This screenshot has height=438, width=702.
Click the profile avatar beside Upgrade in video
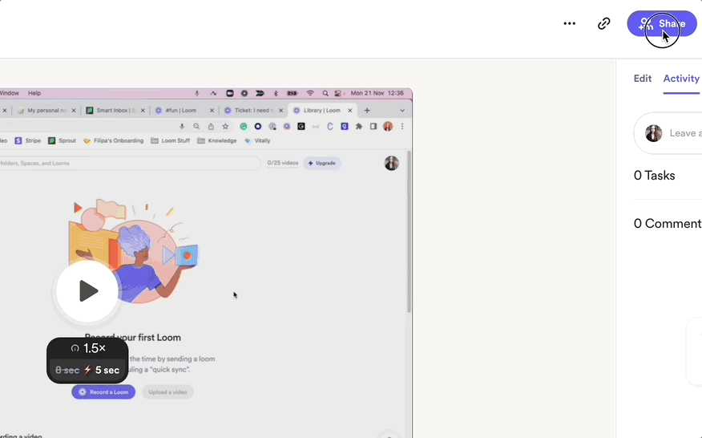pos(391,163)
